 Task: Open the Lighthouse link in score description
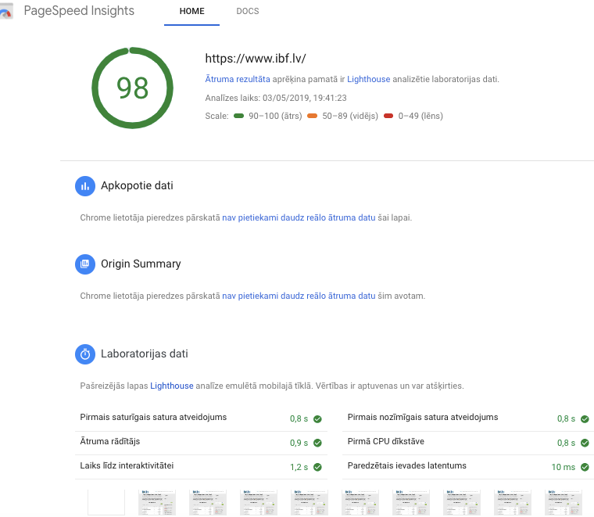pyautogui.click(x=369, y=79)
